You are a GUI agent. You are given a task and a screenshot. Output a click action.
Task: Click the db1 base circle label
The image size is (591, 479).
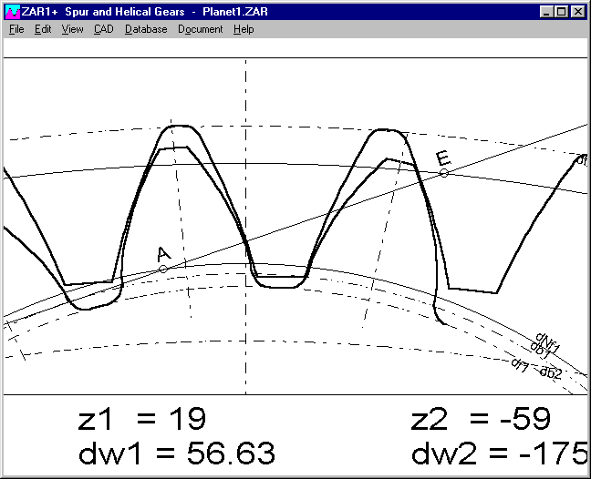click(x=542, y=350)
